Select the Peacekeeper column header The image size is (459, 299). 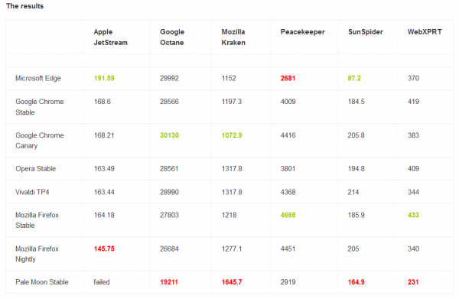(x=302, y=32)
